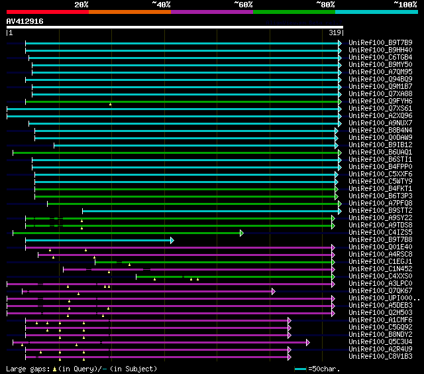Open the UniRef100_A7PFQ8 hit label
424x374 pixels.
(x=380, y=204)
